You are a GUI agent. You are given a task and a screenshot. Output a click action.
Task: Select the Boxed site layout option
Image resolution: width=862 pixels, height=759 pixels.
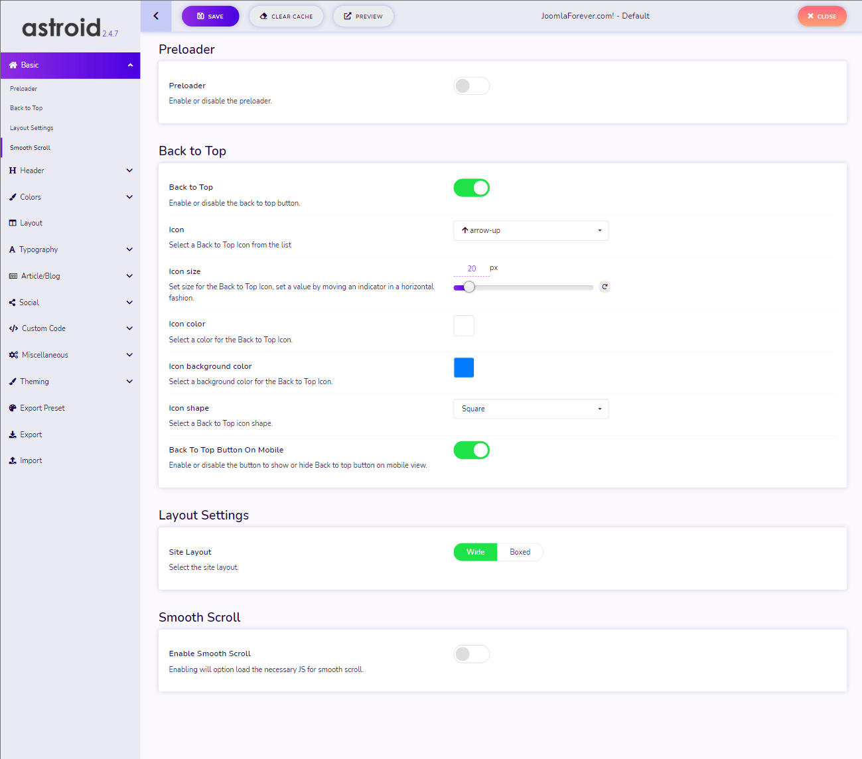pyautogui.click(x=520, y=552)
